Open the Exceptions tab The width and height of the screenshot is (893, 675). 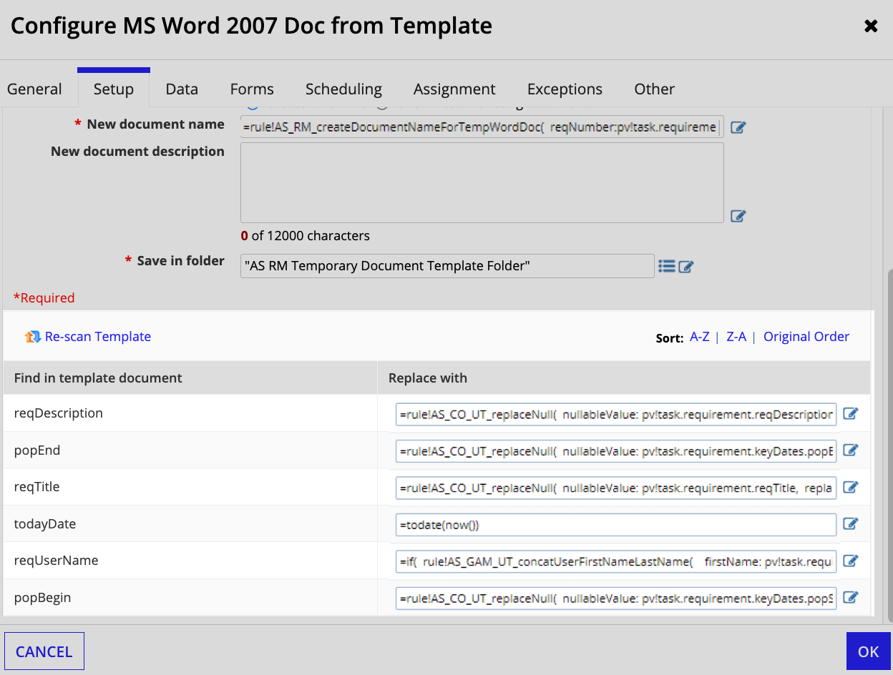click(x=565, y=89)
